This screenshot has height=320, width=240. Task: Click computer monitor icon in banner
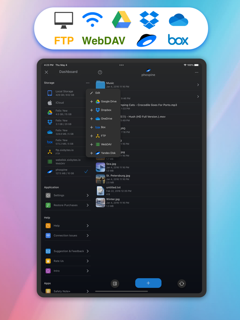64,20
